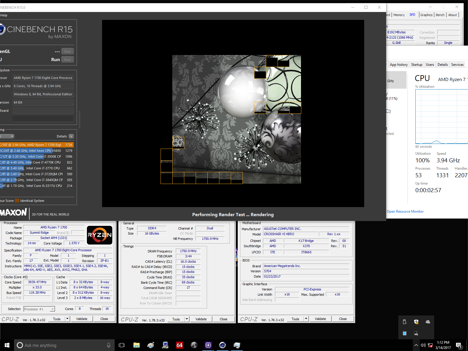Select the AMD Ryzen 7 1700 ranking row

pos(37,145)
